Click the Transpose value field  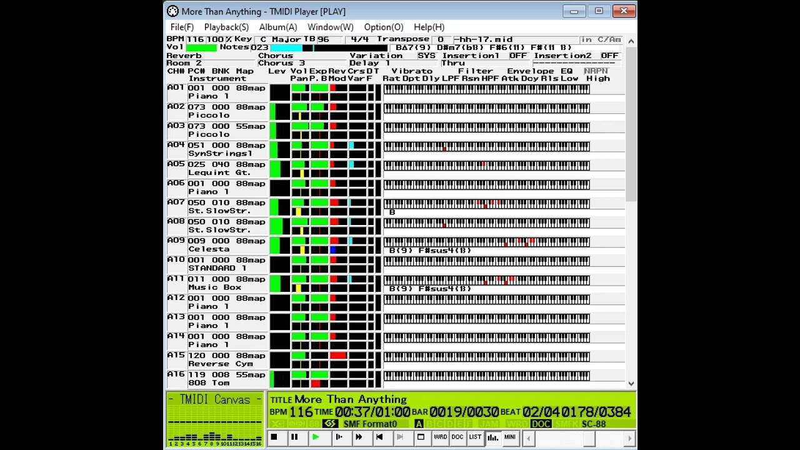441,39
